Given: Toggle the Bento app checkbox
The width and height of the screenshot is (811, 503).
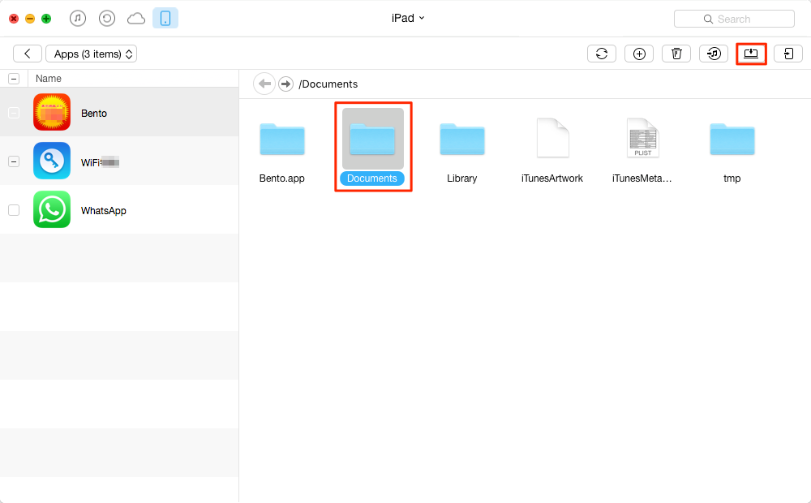Looking at the screenshot, I should [x=14, y=113].
